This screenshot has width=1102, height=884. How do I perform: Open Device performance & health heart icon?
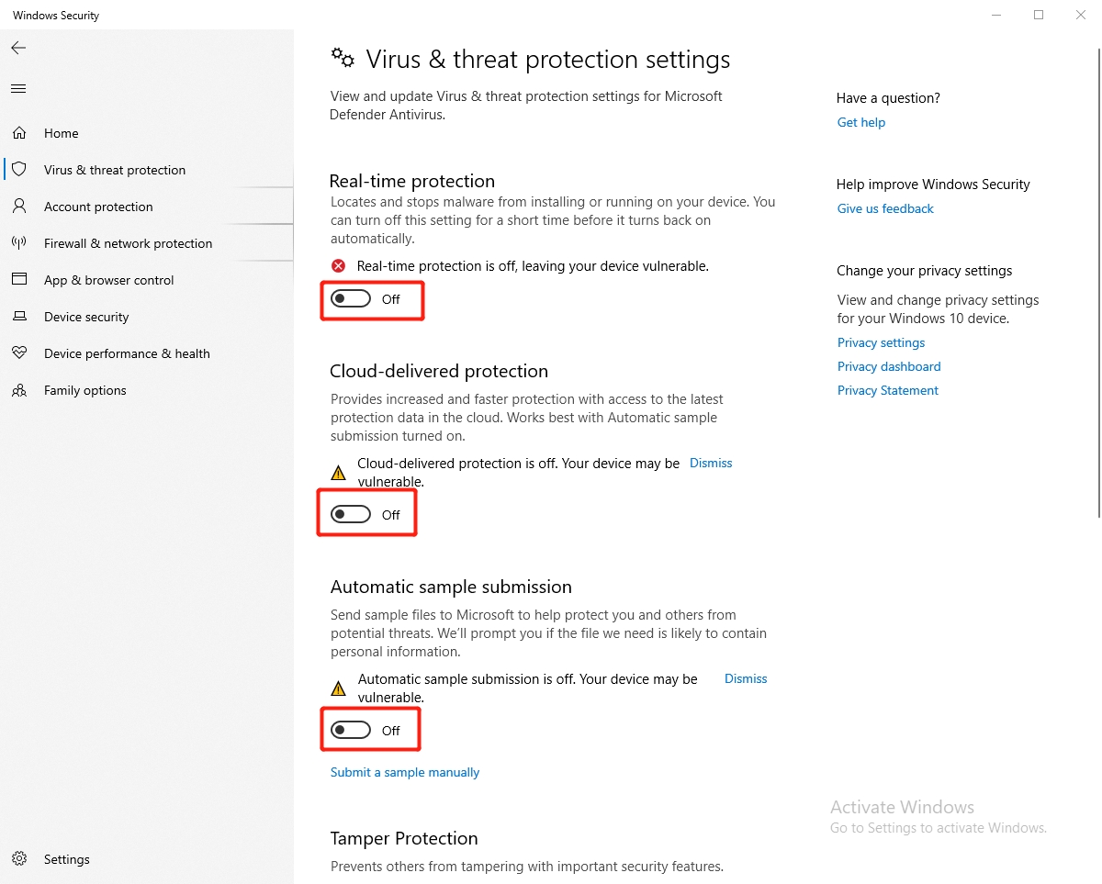[x=19, y=353]
